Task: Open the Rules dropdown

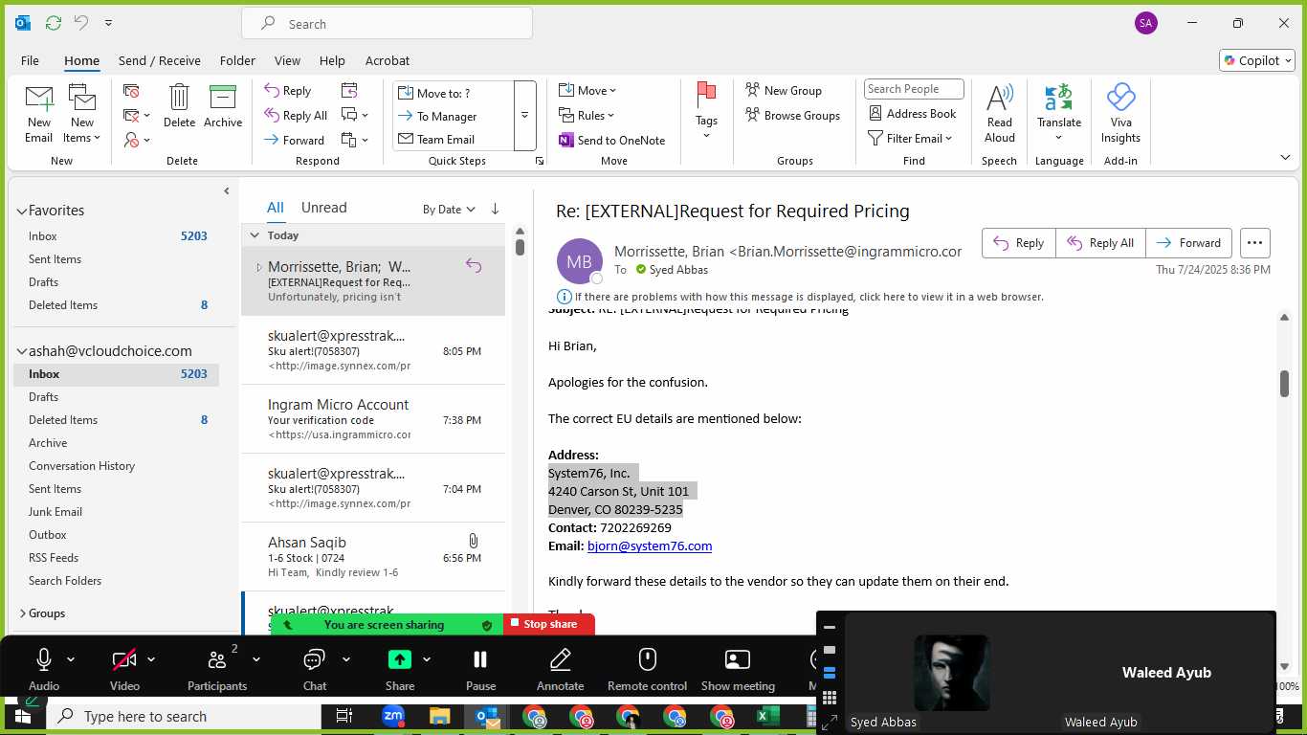Action: [x=587, y=115]
